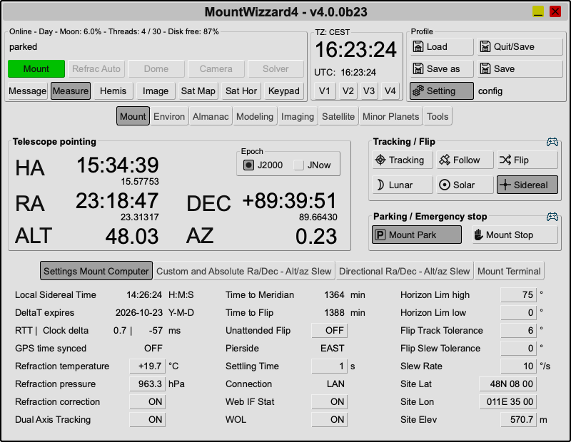571x442 pixels.
Task: Select the J2000 epoch radio button
Action: tap(248, 165)
